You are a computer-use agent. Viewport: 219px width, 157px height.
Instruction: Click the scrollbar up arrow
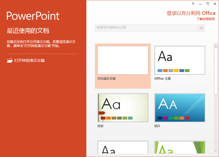[216, 45]
